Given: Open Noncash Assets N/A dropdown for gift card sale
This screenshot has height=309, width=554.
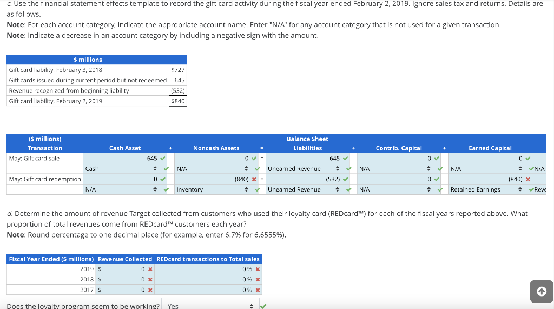Looking at the screenshot, I should 212,169.
